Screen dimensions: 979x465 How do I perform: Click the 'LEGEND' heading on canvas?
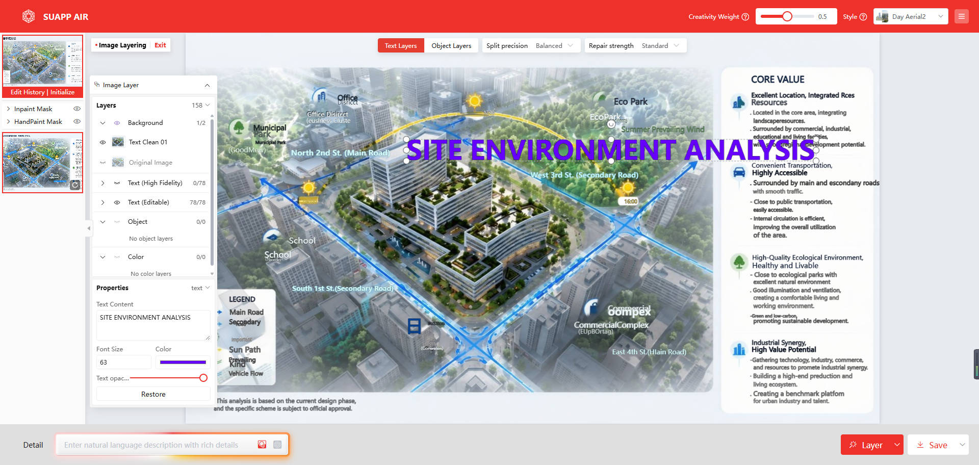pyautogui.click(x=242, y=299)
